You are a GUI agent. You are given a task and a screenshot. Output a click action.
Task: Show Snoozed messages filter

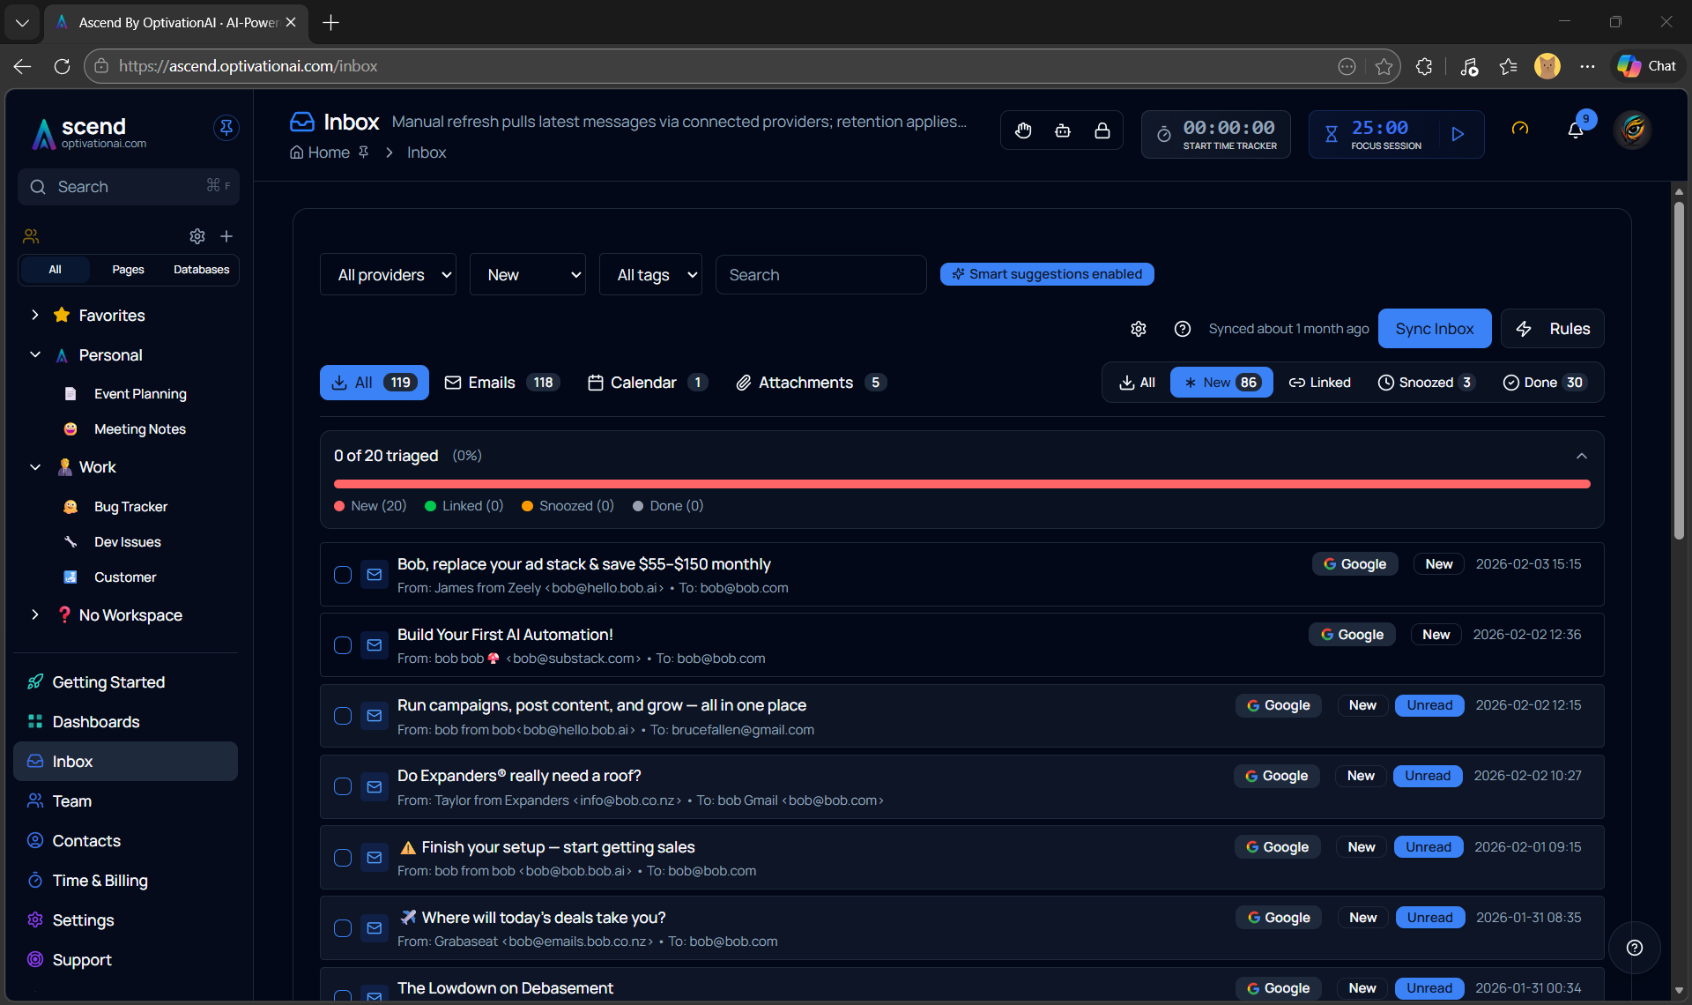1425,383
